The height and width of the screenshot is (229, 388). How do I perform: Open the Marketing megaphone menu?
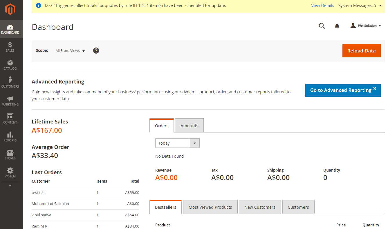10,101
